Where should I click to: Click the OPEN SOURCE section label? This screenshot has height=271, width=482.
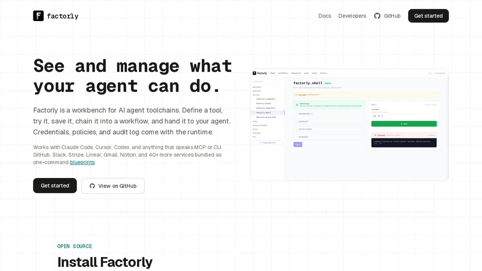tap(75, 246)
